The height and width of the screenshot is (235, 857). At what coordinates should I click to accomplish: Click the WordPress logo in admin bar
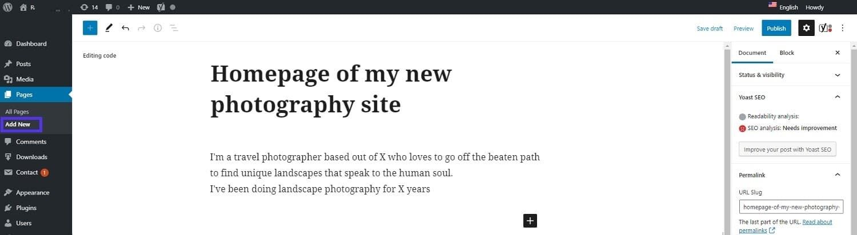point(8,7)
